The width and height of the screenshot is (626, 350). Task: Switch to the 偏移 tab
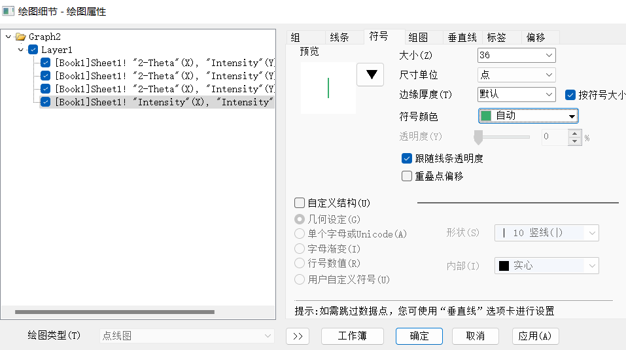[540, 37]
